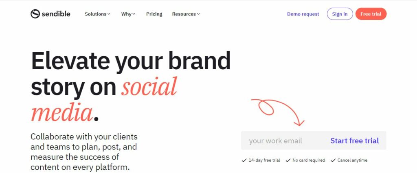This screenshot has height=173, width=417.
Task: Go to the Pricing page
Action: click(x=154, y=14)
